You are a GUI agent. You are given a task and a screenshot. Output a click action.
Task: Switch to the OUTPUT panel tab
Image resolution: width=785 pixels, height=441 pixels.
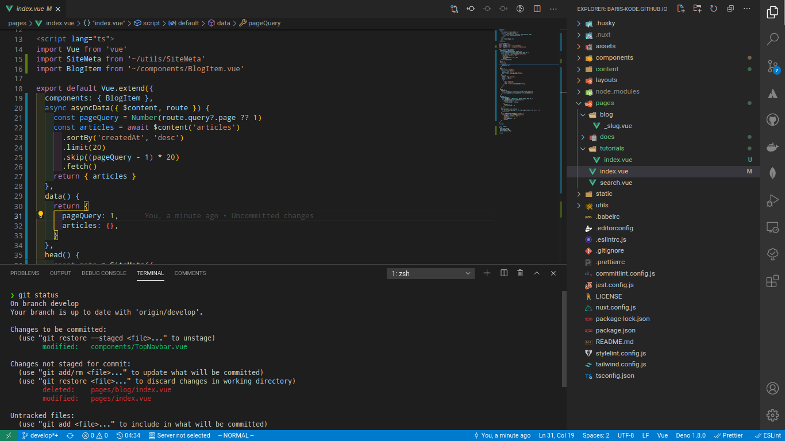point(60,273)
